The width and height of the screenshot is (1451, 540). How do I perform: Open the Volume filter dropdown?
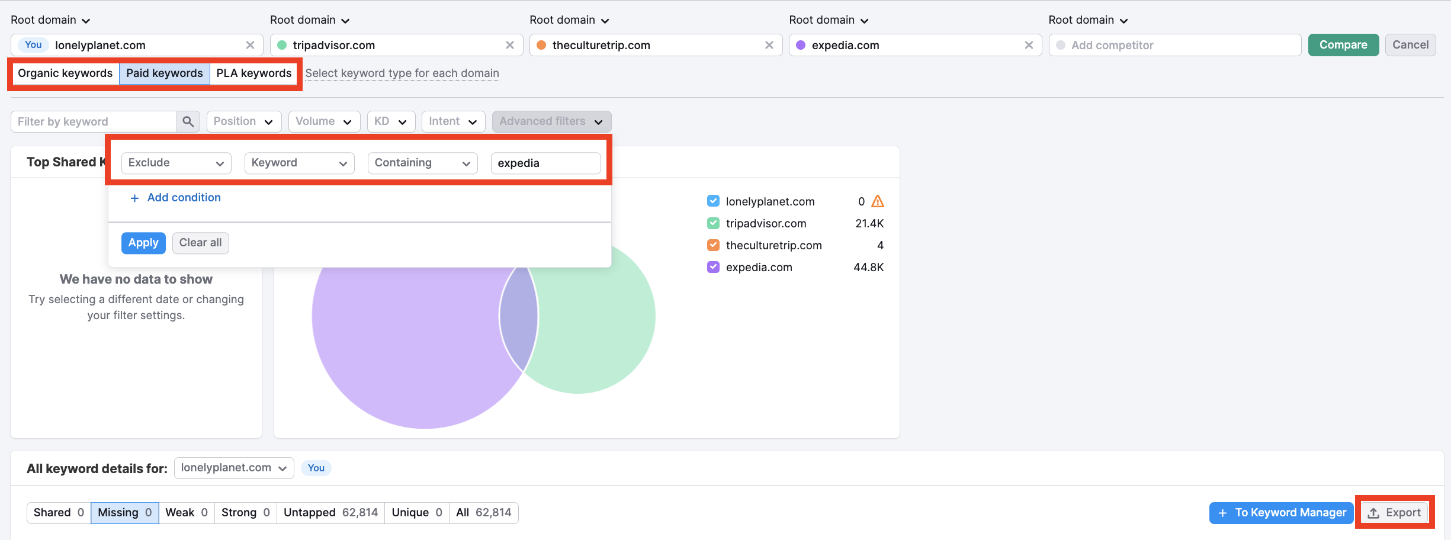pos(324,121)
